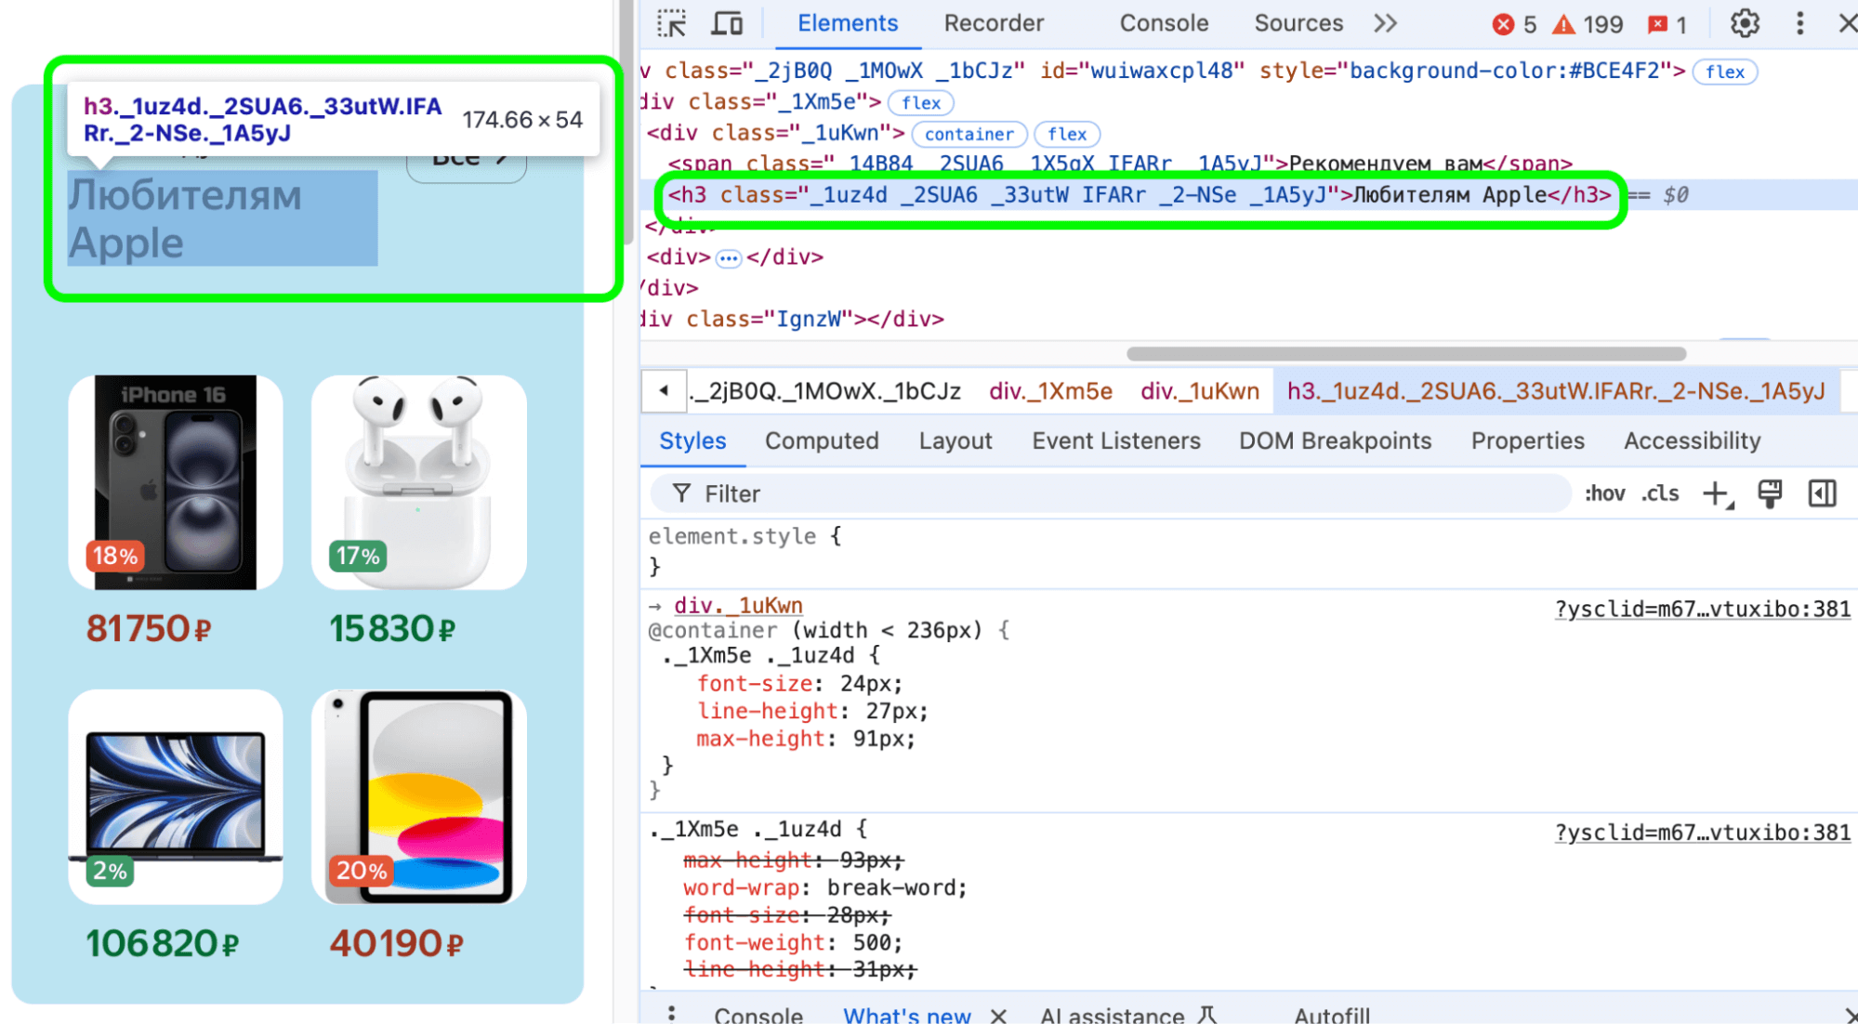Viewport: 1858px width, 1024px height.
Task: Click the 40190 ₽ price
Action: tap(397, 943)
